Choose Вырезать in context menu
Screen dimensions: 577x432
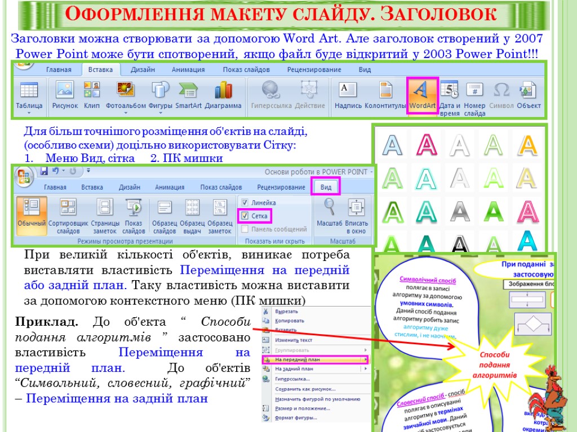[286, 312]
